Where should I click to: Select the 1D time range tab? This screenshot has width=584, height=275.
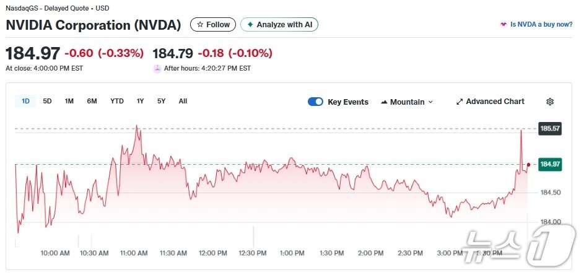tap(25, 101)
